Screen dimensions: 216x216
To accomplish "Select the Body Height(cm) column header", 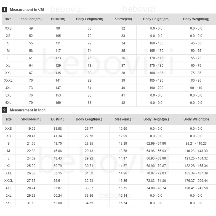I will (156, 19).
